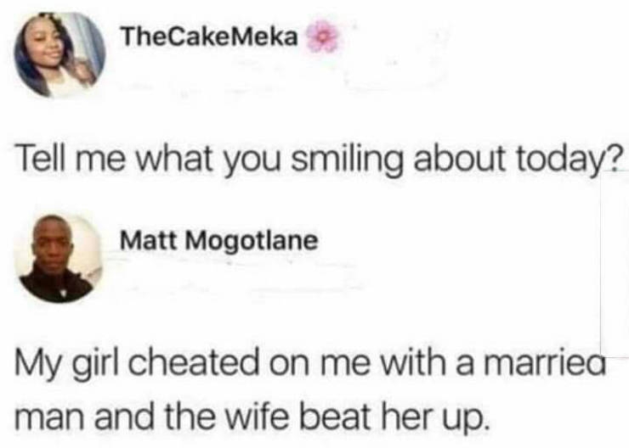Select the word "cheated" in the reply
The image size is (629, 448).
click(195, 362)
